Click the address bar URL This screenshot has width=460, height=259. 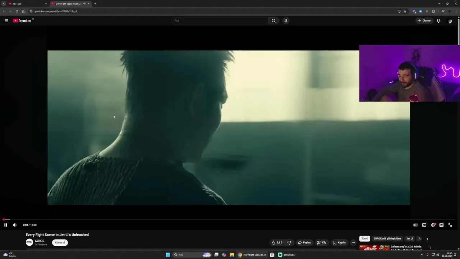click(x=56, y=11)
